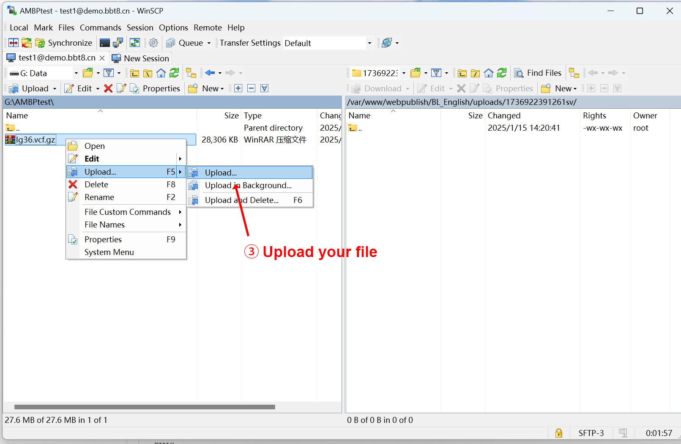Viewport: 681px width, 444px height.
Task: Open the Local menu
Action: coord(19,27)
